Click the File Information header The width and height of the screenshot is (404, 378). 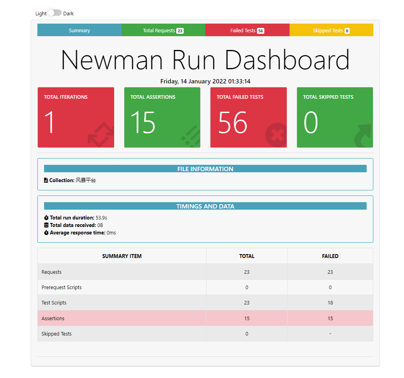point(205,169)
